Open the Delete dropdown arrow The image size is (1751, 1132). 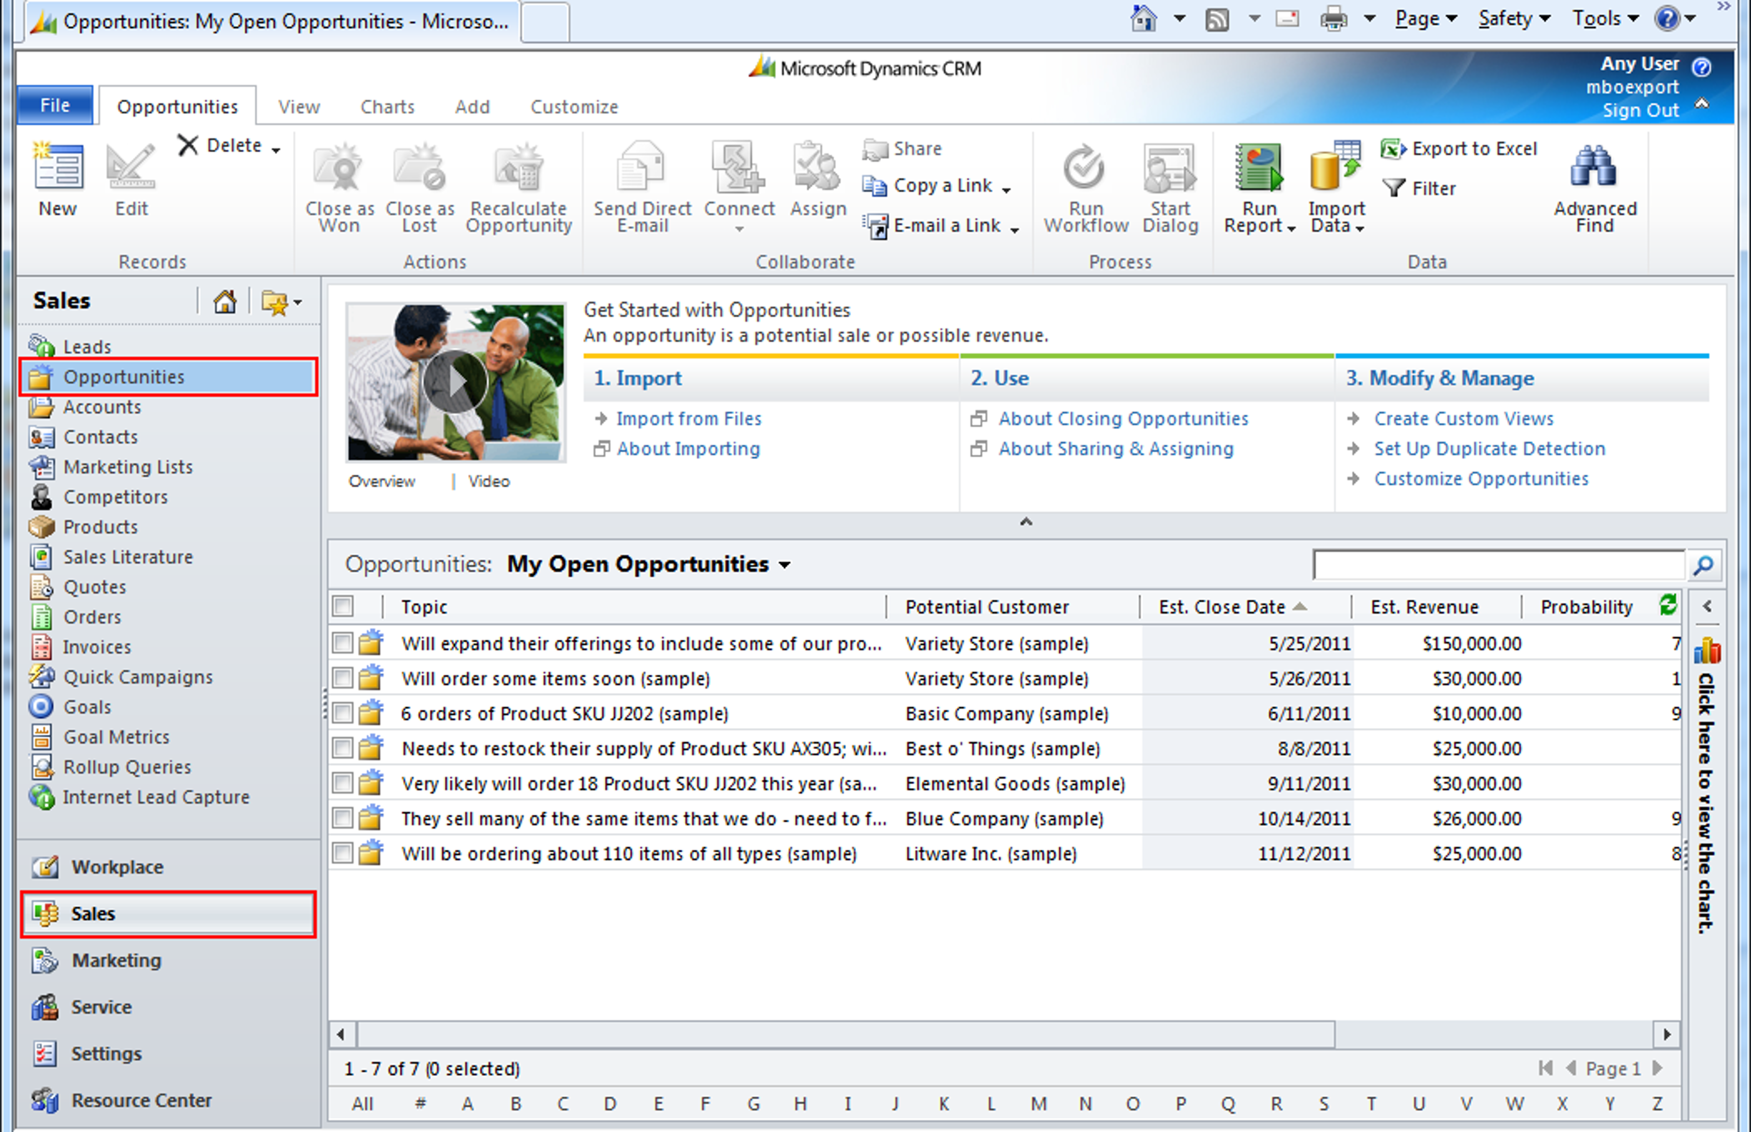[276, 150]
